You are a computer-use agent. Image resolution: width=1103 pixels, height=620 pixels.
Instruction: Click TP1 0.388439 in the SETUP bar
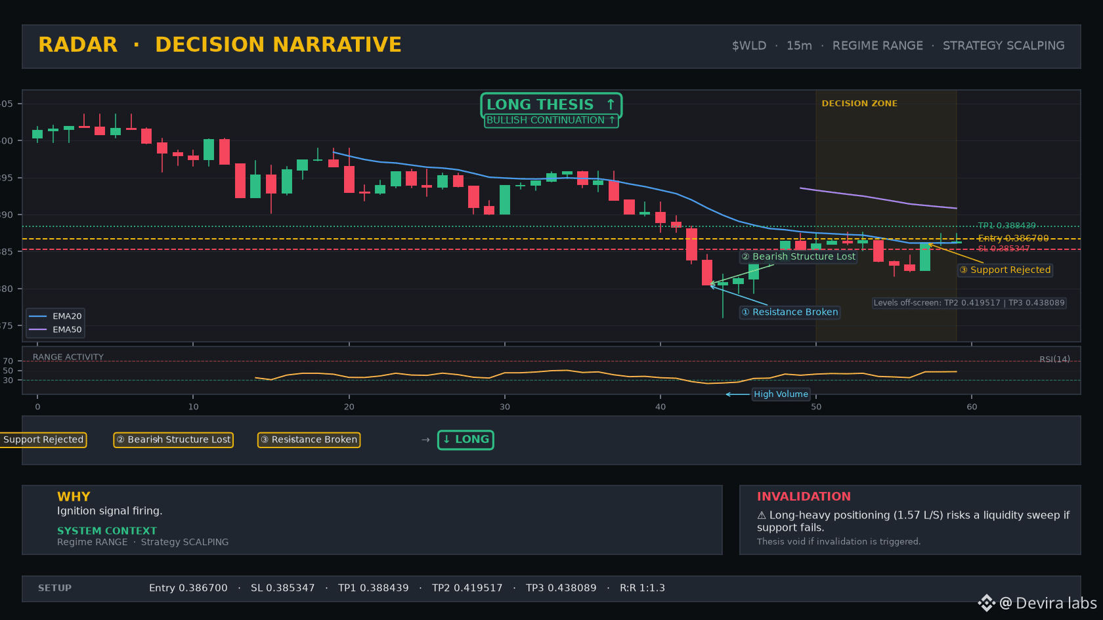click(x=374, y=588)
